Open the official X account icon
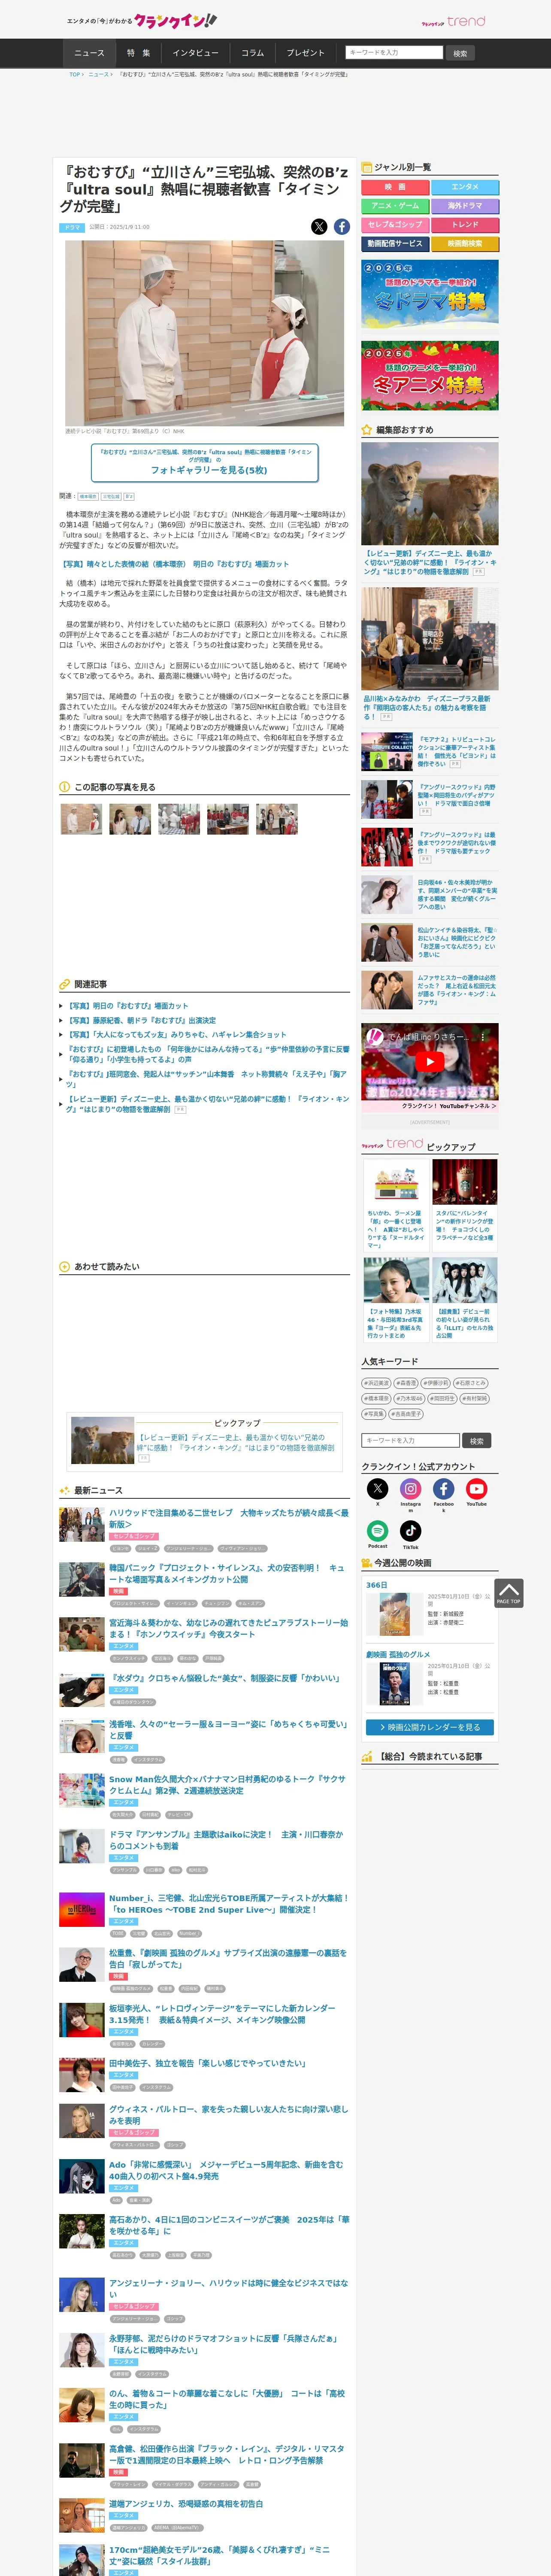Image resolution: width=551 pixels, height=2576 pixels. coord(377,1489)
